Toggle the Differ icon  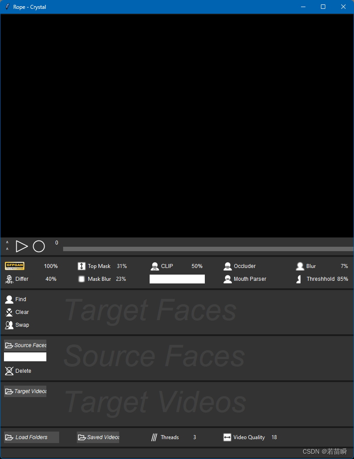pos(9,279)
